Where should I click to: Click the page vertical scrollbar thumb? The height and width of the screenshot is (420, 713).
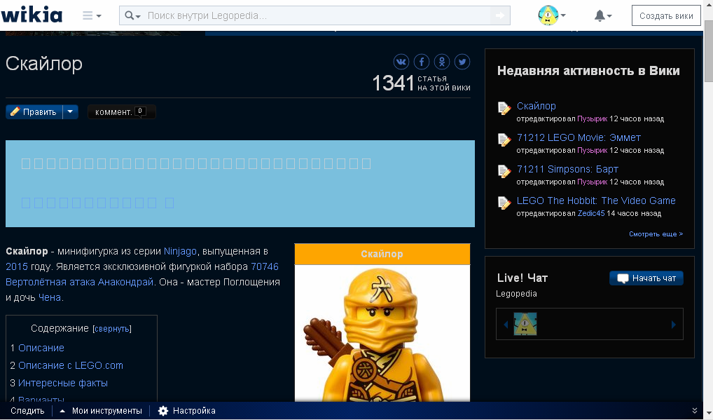point(709,51)
